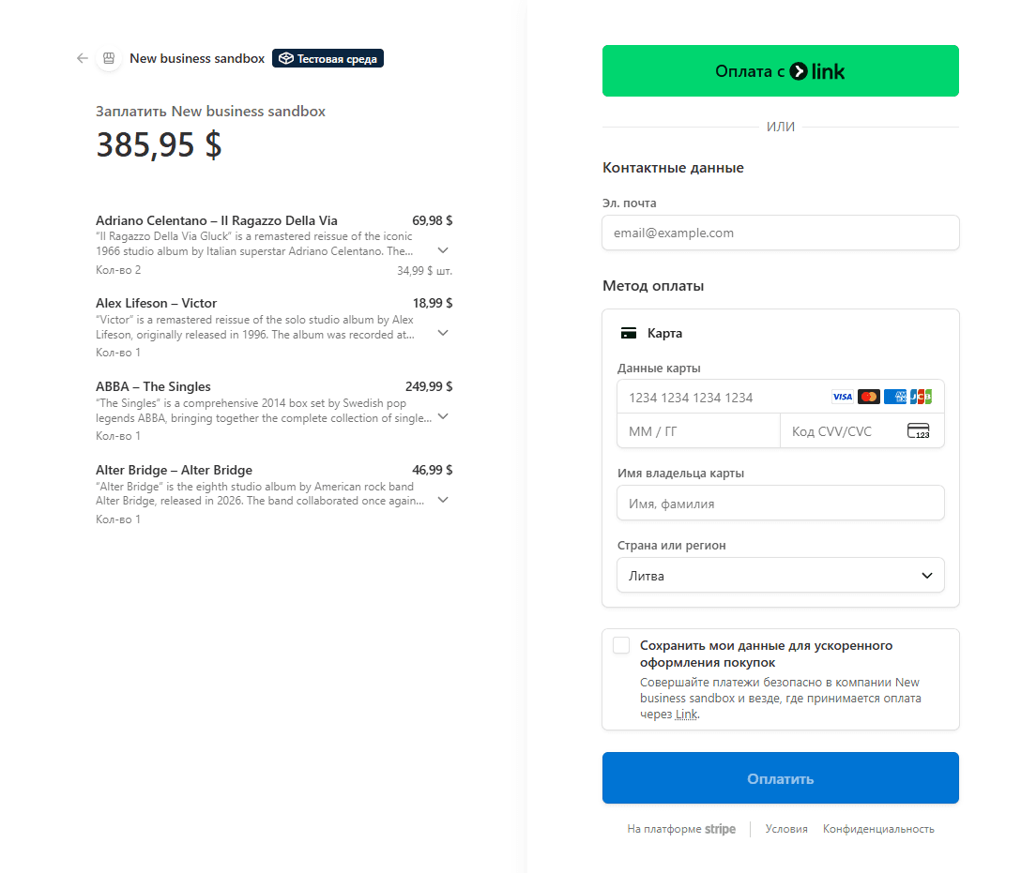1021x873 pixels.
Task: Click the back arrow near New business sandbox
Action: click(x=82, y=58)
